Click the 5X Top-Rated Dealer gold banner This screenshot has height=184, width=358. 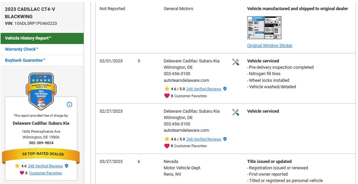(41, 154)
